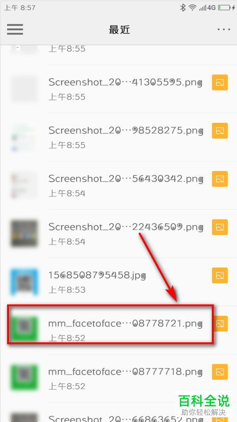Select Screenshot ending 98528275.png
The width and height of the screenshot is (237, 422).
tap(118, 137)
